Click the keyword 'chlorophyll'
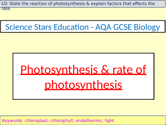 point(62,121)
